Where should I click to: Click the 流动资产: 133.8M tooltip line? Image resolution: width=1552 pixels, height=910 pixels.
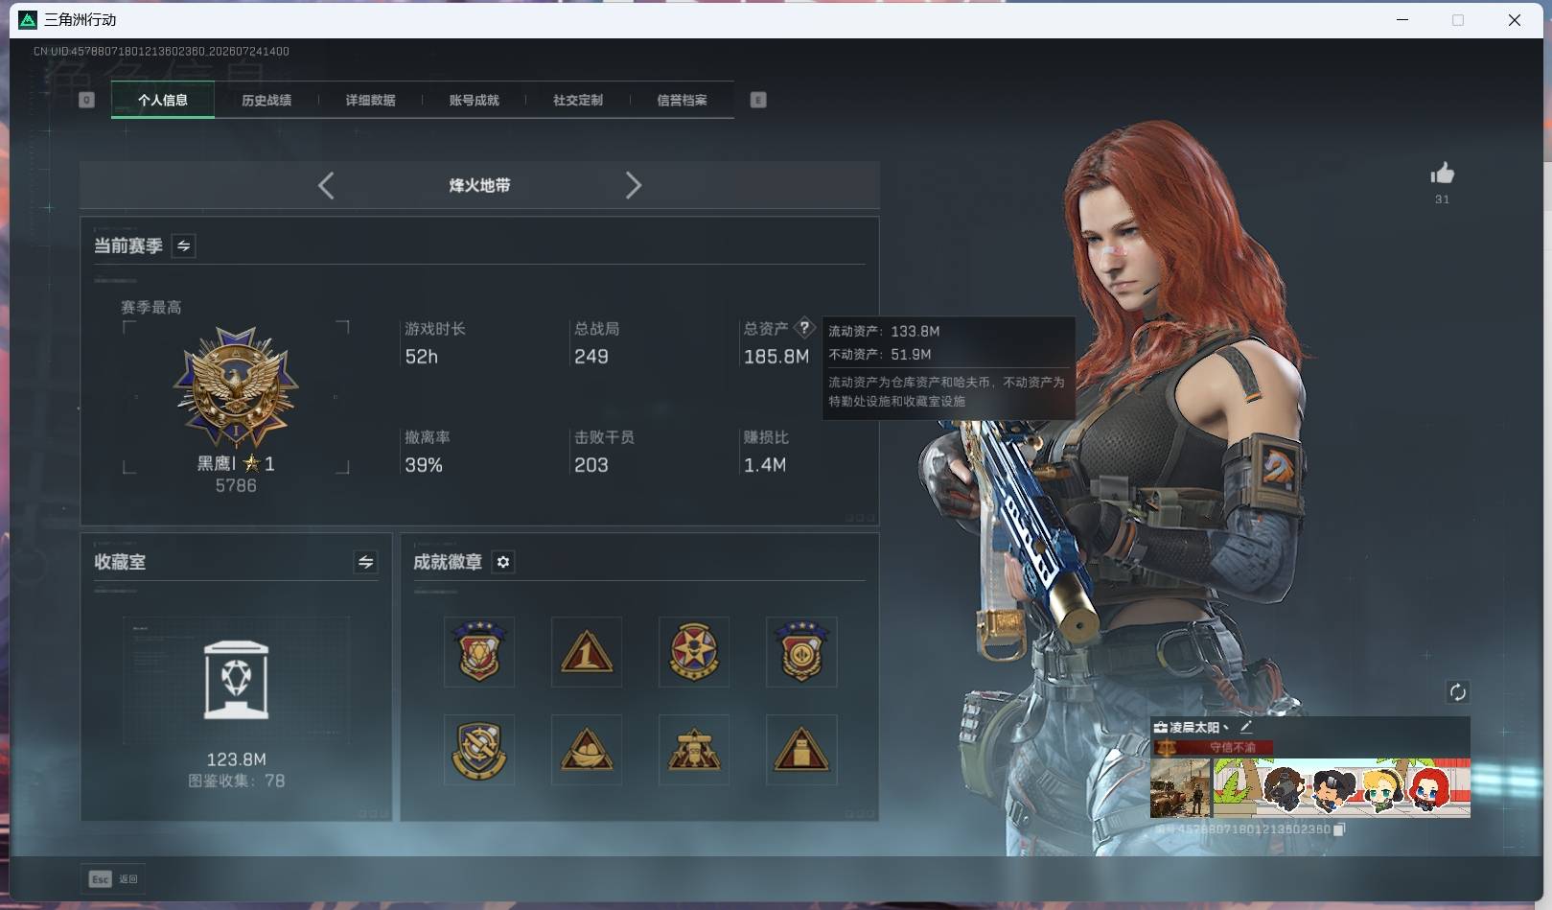(884, 331)
